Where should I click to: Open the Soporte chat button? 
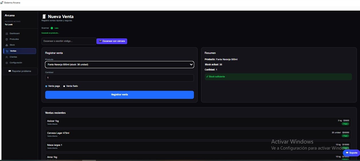[x=351, y=153]
